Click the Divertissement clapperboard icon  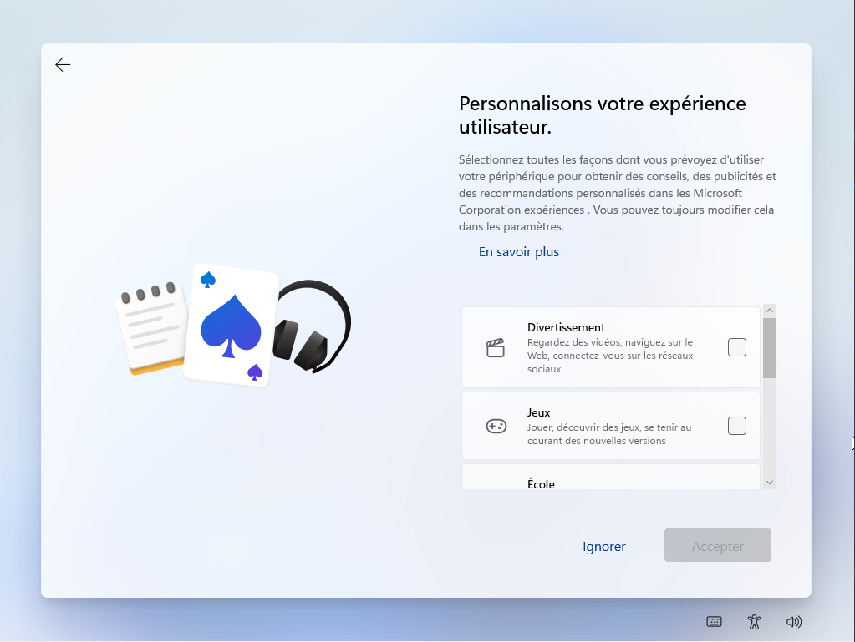(495, 348)
